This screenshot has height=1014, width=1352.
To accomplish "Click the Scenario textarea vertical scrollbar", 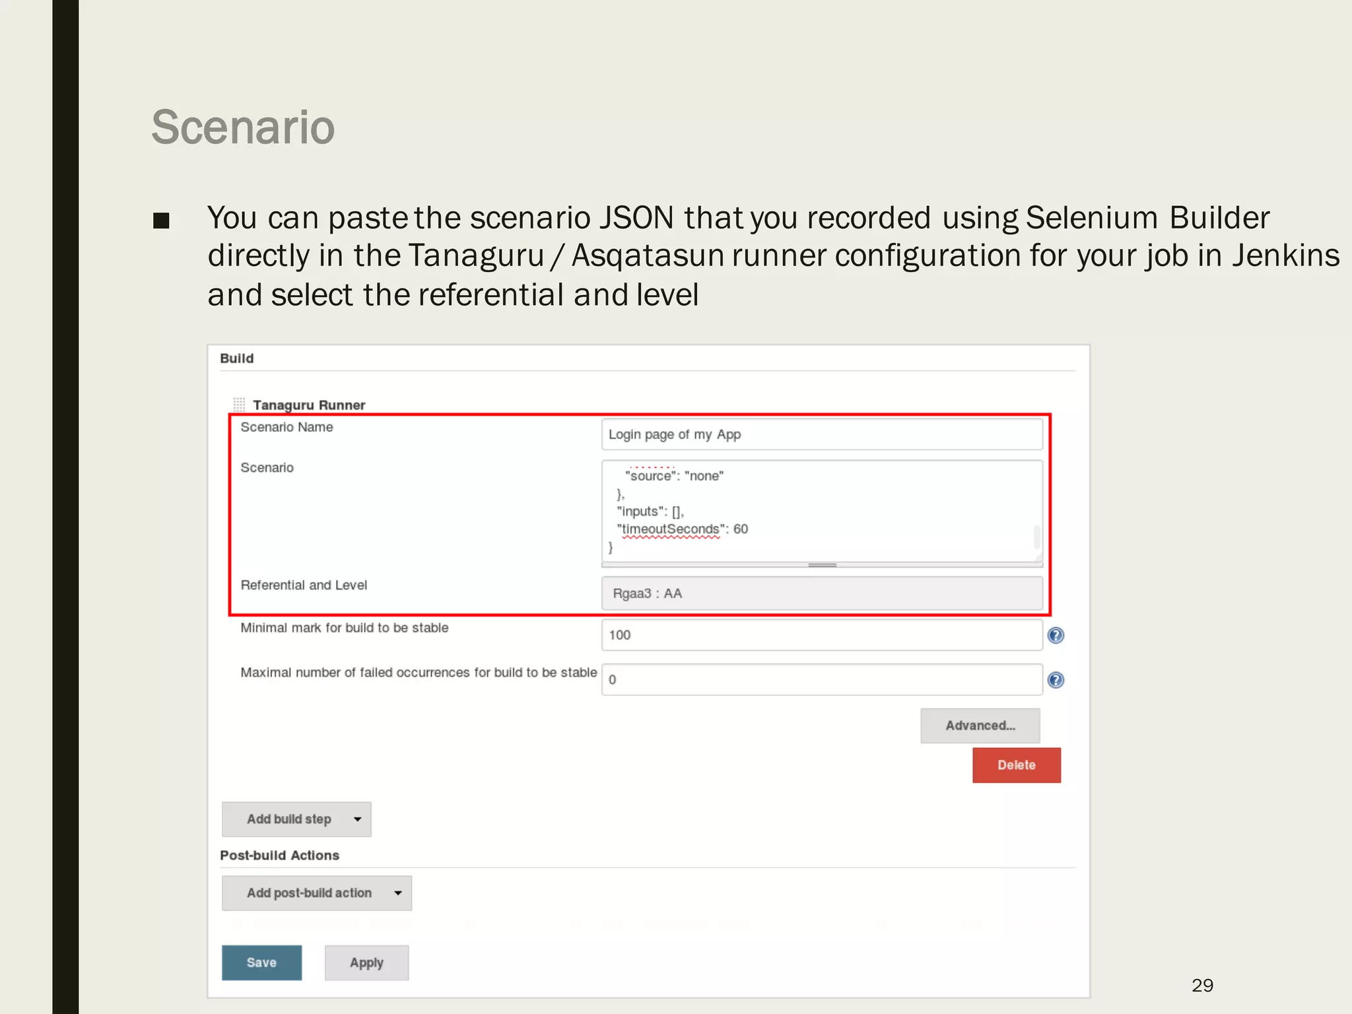I will coord(1036,536).
